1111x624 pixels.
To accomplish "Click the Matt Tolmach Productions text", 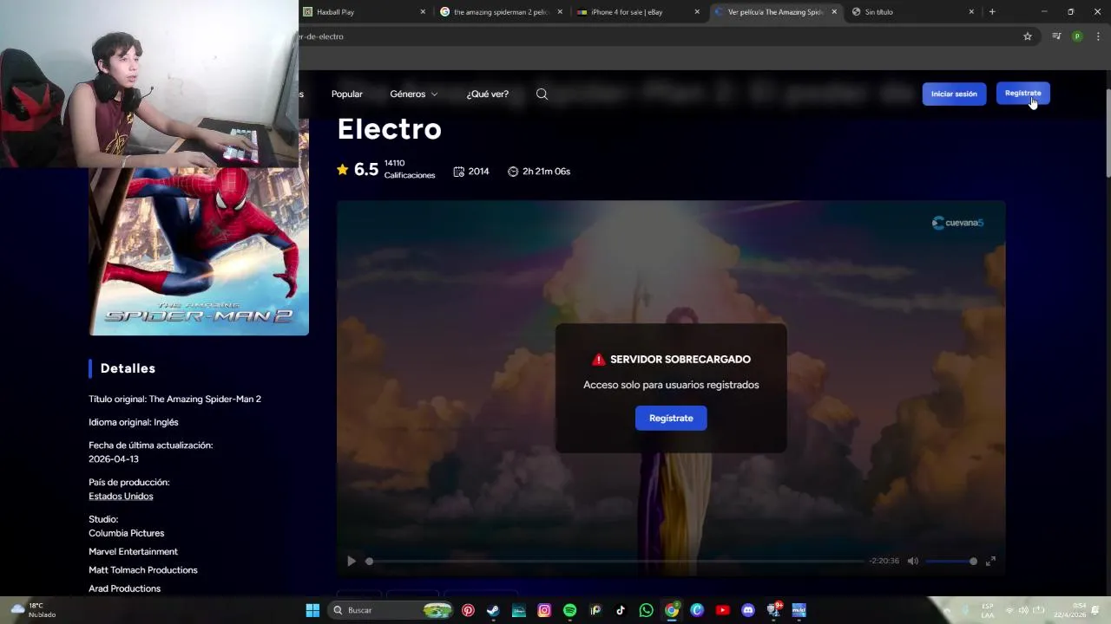I will [x=143, y=570].
